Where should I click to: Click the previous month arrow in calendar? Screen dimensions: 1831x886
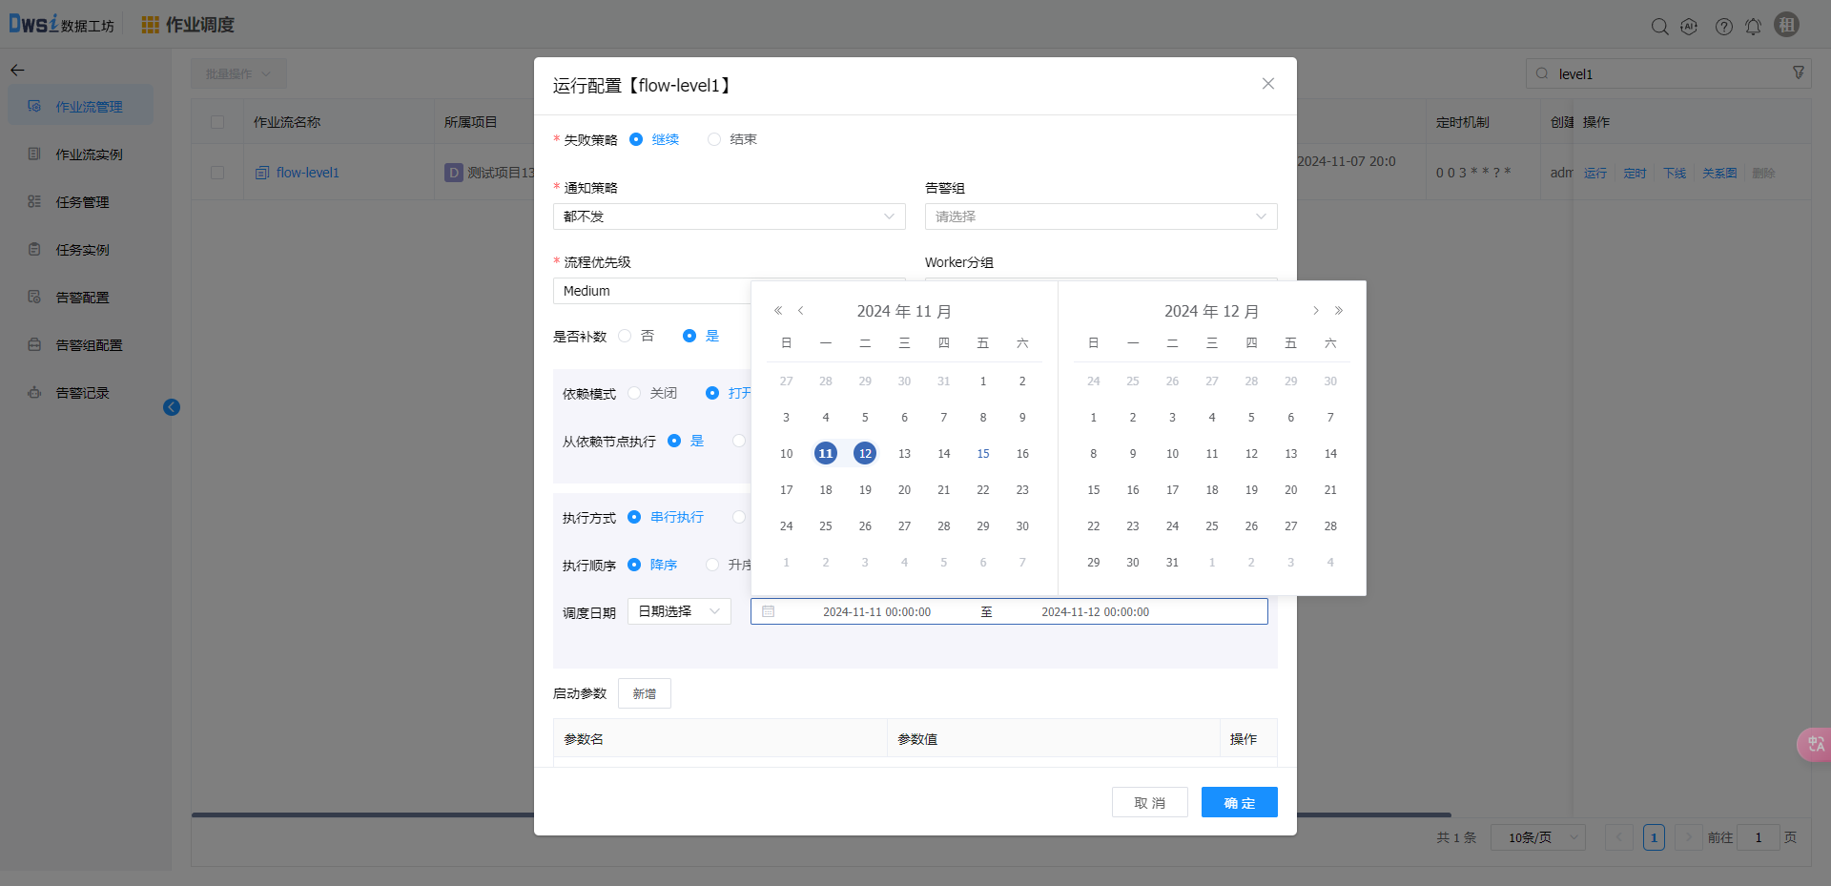(x=801, y=311)
